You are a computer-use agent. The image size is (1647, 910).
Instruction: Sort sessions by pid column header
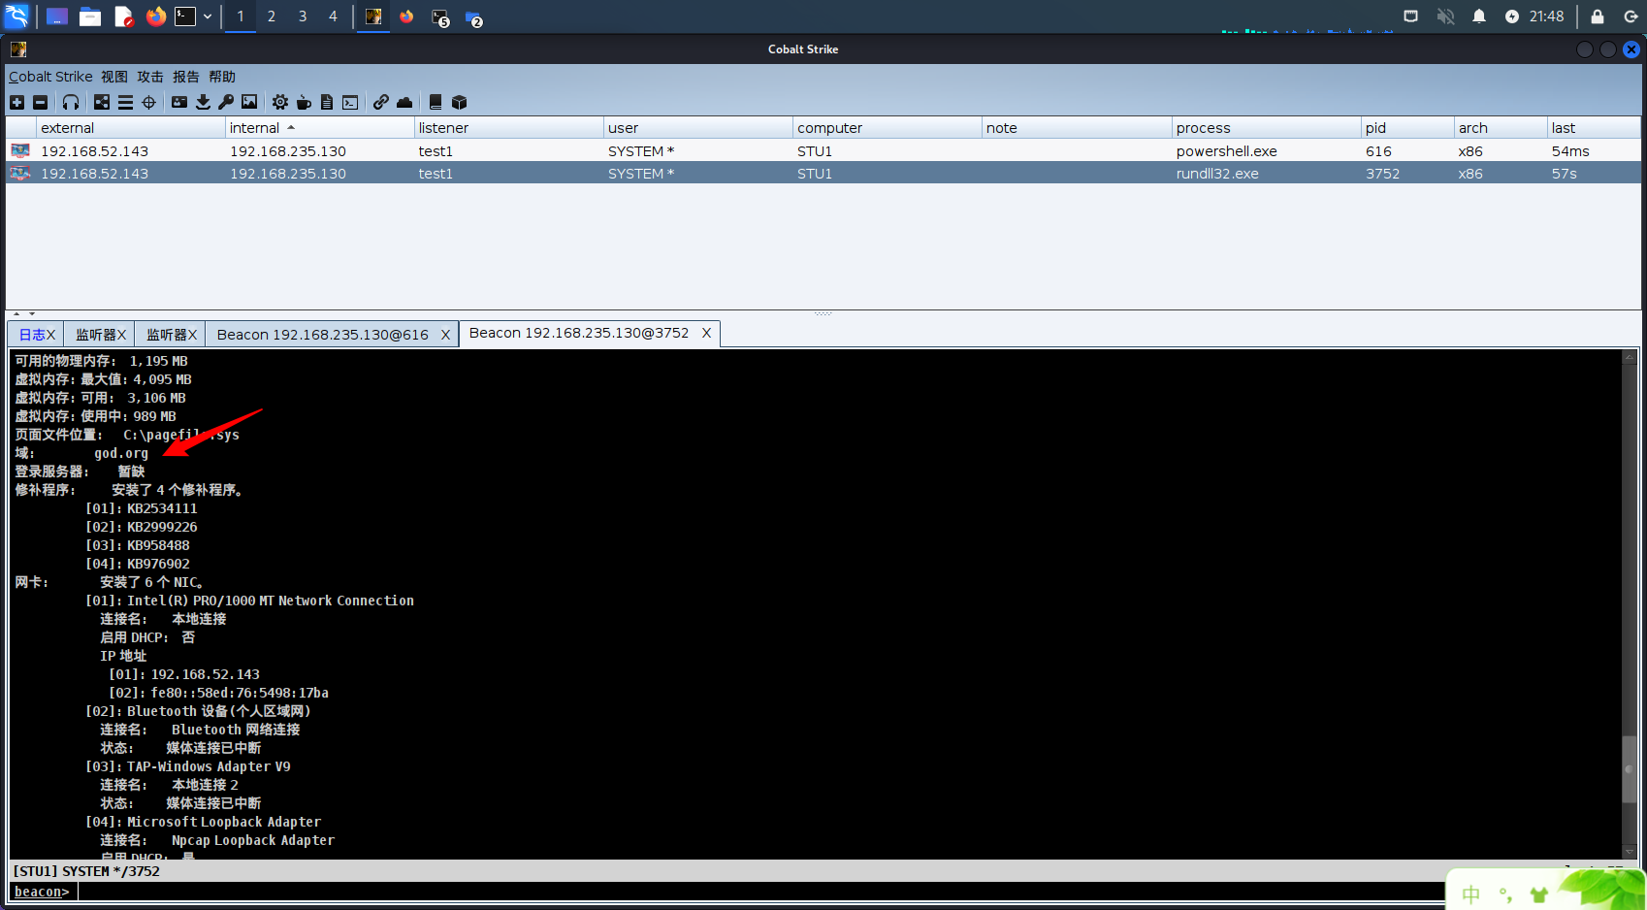(1407, 128)
